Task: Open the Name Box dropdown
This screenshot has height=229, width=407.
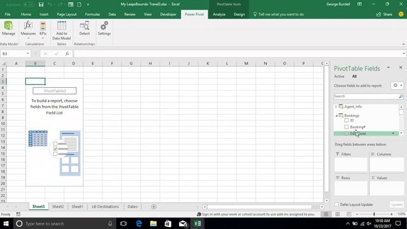Action: [x=28, y=53]
